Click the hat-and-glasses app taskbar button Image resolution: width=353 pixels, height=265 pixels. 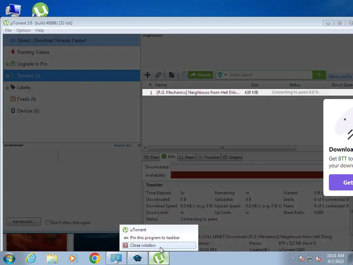(137, 258)
